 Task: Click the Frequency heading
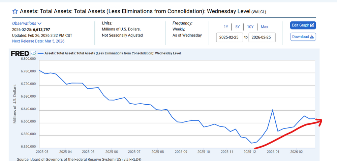pos(182,23)
